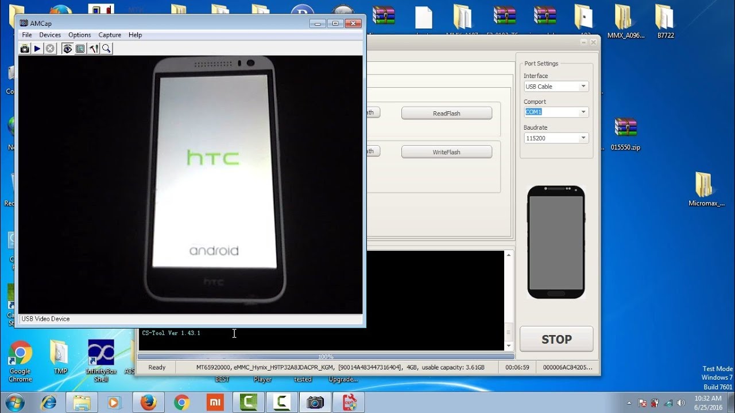Toggle the AMCap preview eye icon
Image resolution: width=735 pixels, height=413 pixels.
(67, 49)
